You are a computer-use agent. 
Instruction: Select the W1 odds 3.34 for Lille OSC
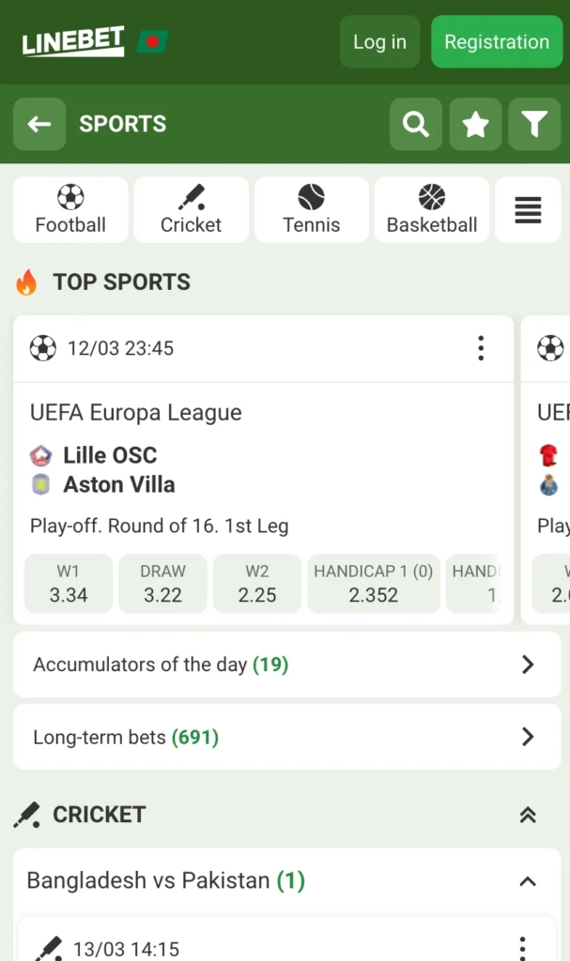(x=68, y=584)
